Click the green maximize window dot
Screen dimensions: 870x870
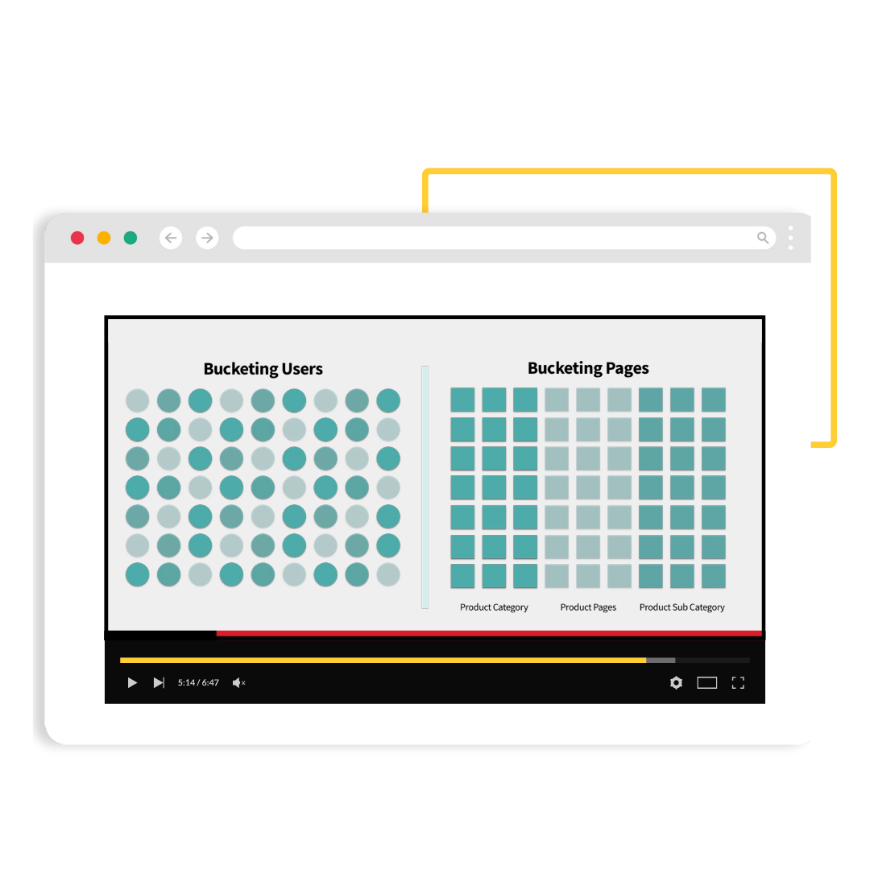pyautogui.click(x=130, y=238)
